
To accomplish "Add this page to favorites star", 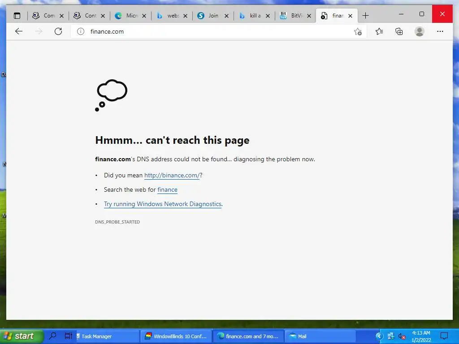I will coord(358,32).
